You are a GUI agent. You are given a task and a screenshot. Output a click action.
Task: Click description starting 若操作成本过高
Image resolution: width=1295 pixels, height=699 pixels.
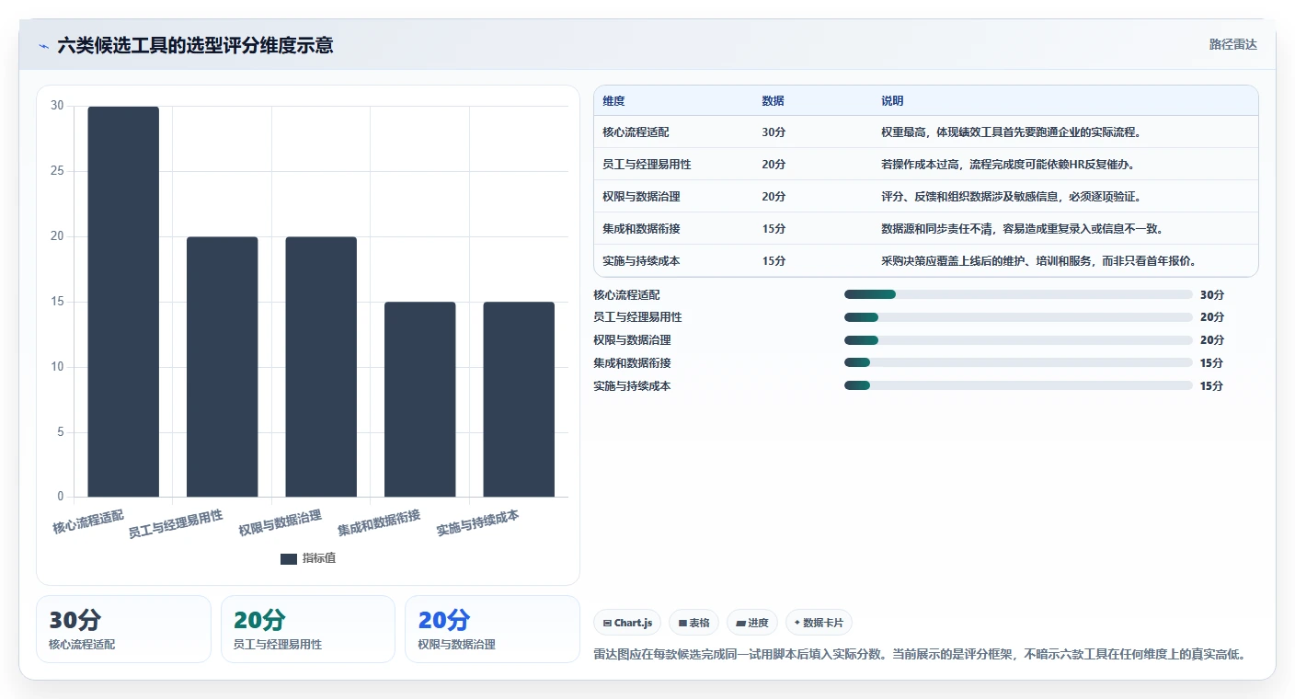tap(1007, 165)
